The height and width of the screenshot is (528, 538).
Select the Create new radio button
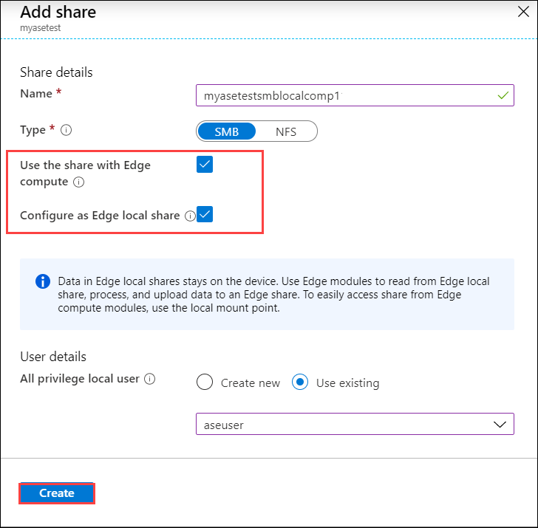point(205,383)
